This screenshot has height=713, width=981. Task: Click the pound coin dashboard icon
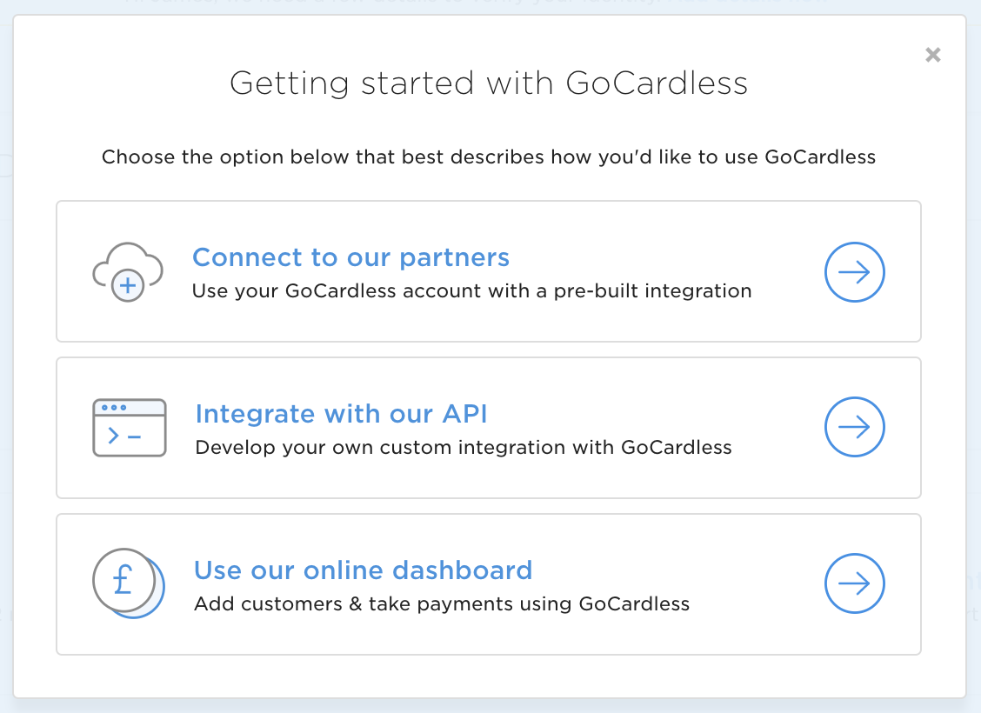127,583
